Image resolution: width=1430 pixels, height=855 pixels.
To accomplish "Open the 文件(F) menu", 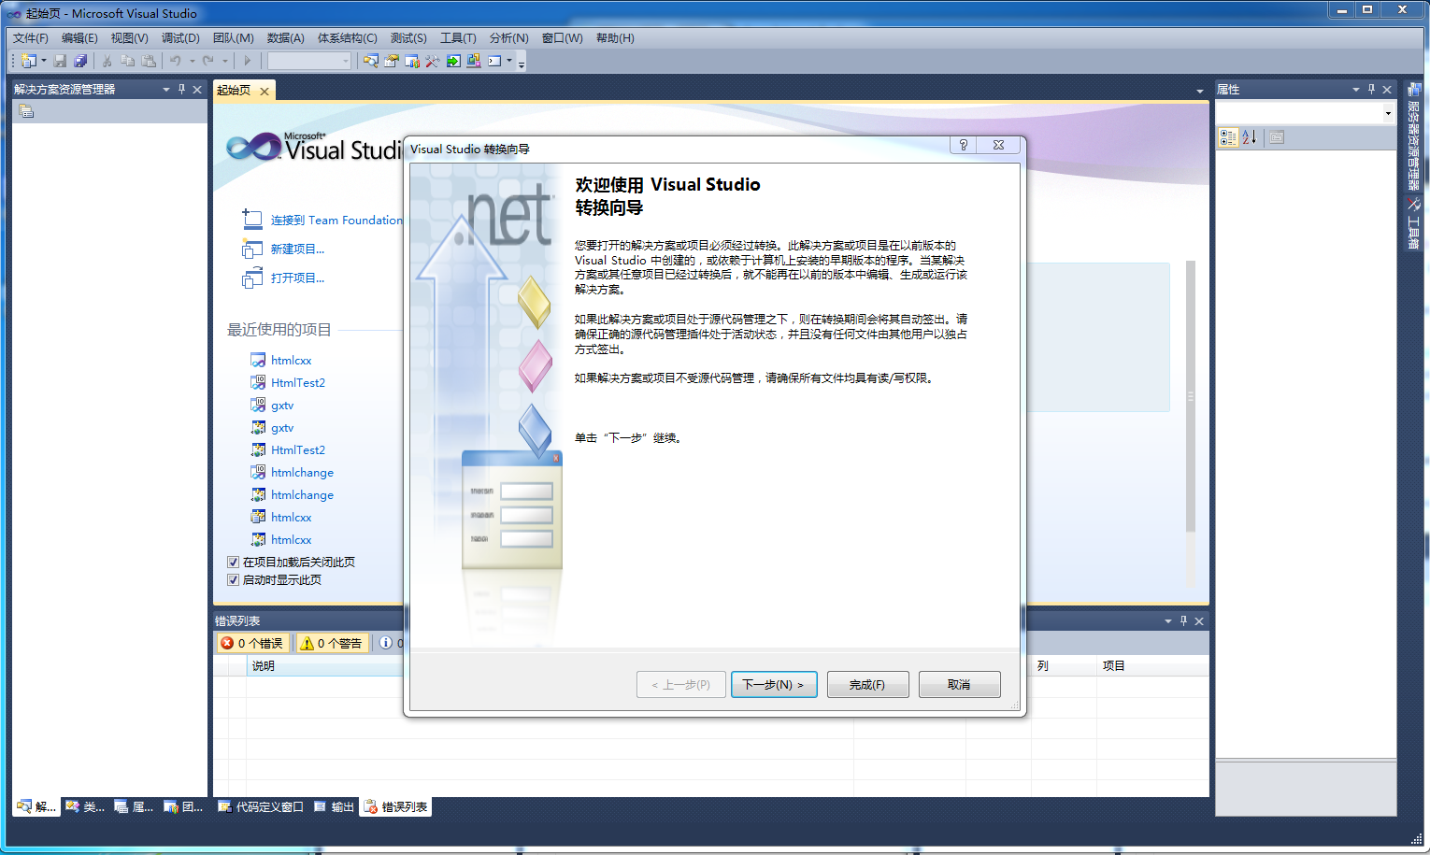I will (x=30, y=37).
